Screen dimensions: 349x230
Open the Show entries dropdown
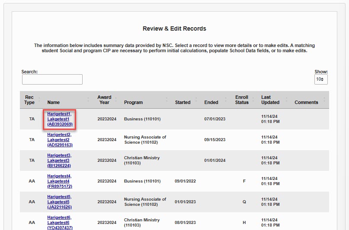(321, 79)
